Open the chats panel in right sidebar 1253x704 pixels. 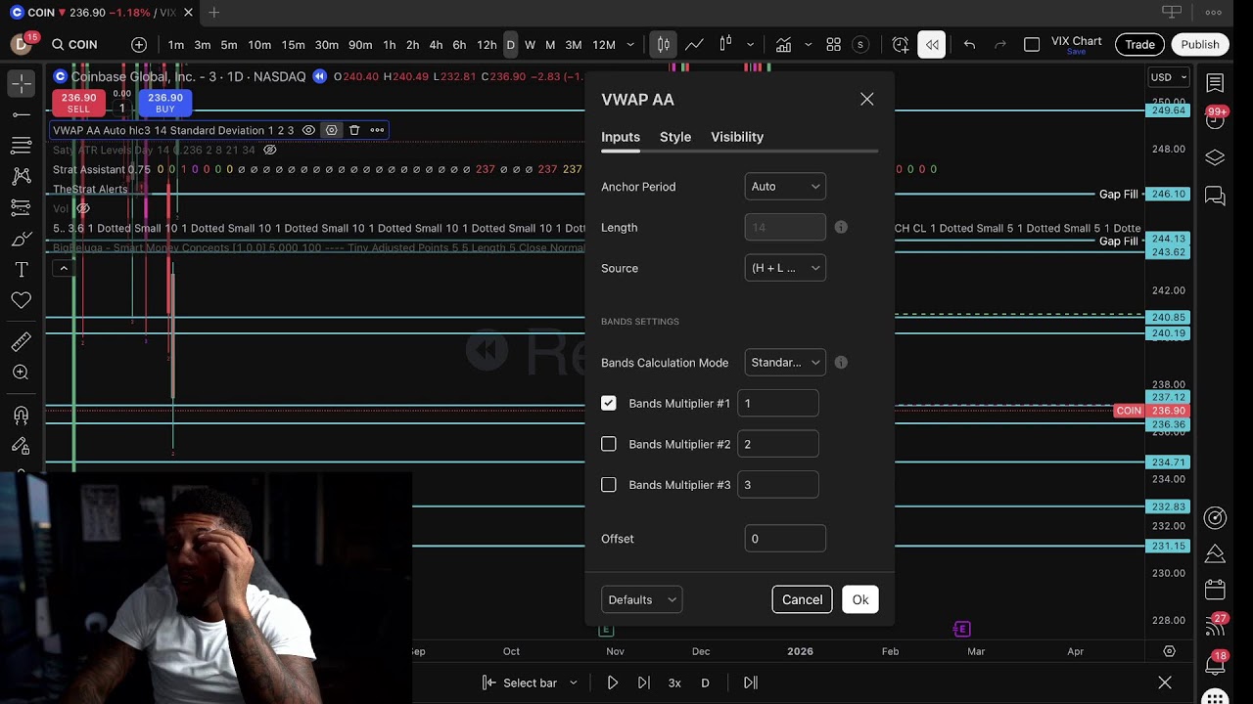[x=1215, y=197]
